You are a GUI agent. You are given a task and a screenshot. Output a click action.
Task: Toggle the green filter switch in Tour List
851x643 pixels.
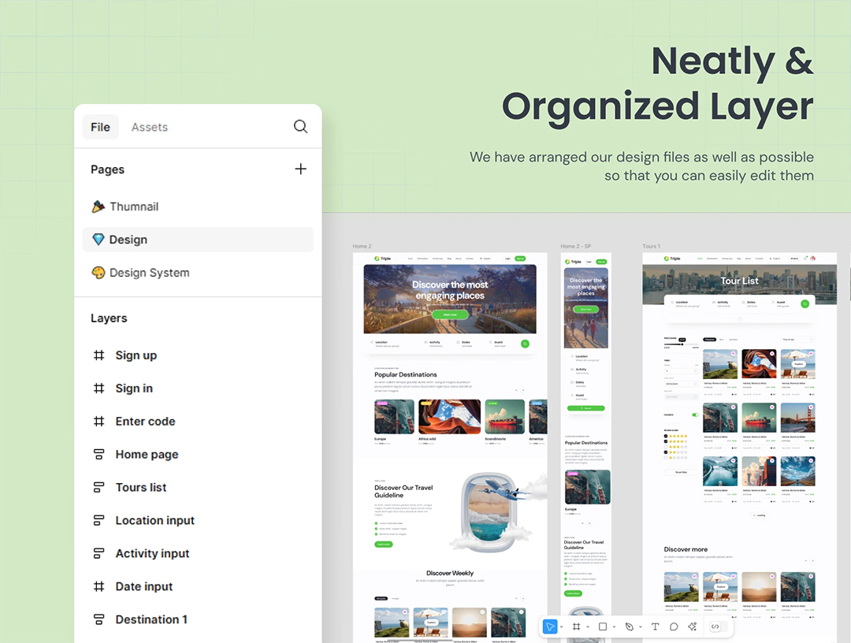click(x=695, y=414)
